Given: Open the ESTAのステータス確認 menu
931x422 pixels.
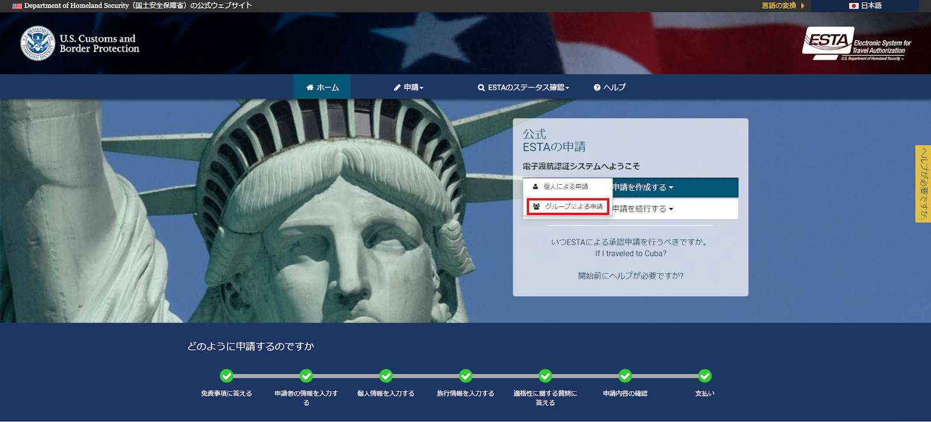Looking at the screenshot, I should (x=523, y=87).
